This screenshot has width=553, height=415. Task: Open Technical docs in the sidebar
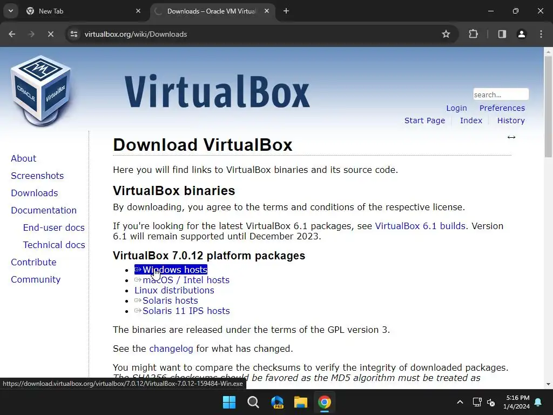pos(54,245)
